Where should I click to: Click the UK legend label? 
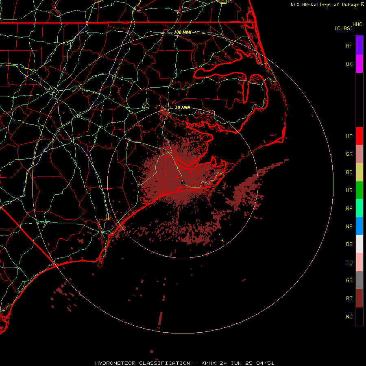pos(349,64)
